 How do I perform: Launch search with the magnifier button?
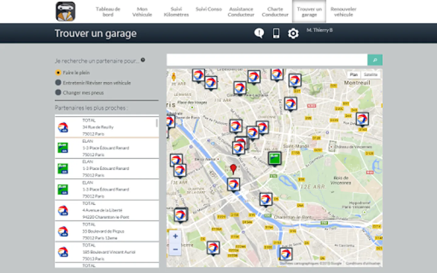pos(375,60)
